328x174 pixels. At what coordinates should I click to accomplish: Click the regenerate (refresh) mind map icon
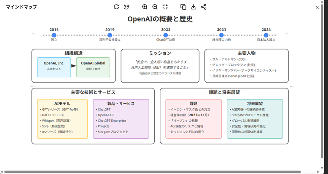[x=116, y=7]
